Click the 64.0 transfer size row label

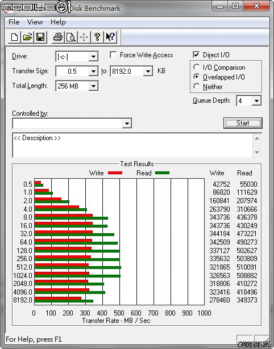26,242
